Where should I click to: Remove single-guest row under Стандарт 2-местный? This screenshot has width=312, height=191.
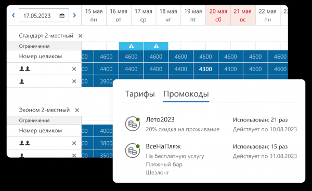[74, 81]
